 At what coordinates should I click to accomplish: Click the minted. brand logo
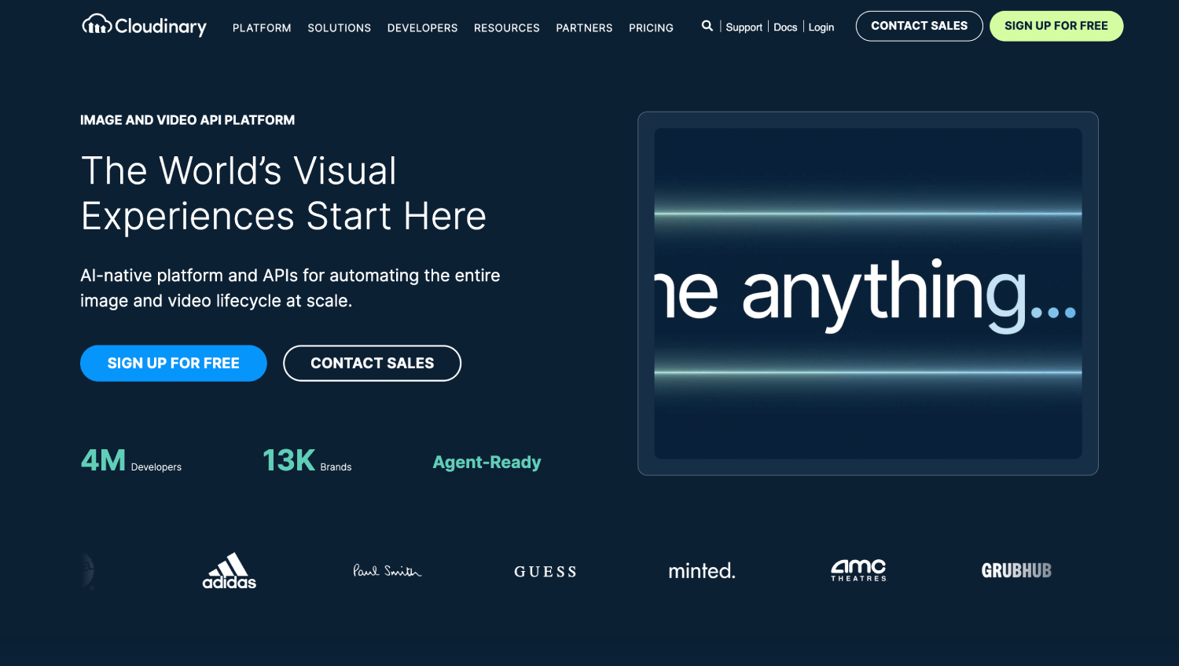(x=702, y=571)
